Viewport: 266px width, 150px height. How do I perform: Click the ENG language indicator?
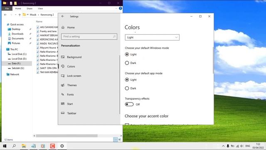(248, 146)
